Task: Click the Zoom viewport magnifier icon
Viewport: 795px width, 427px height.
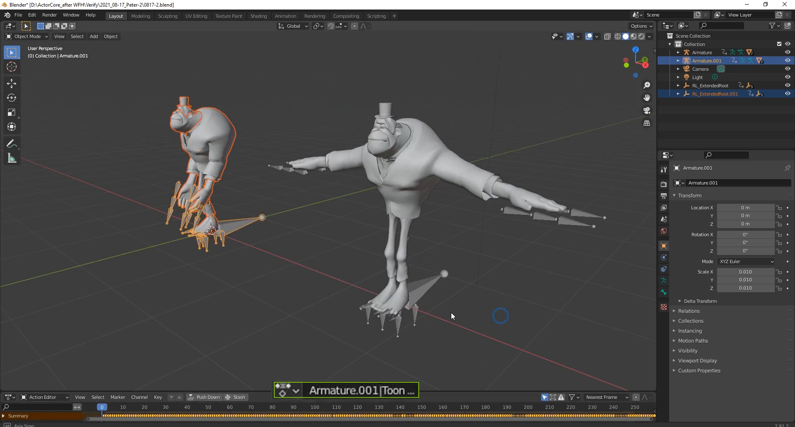Action: pyautogui.click(x=647, y=85)
